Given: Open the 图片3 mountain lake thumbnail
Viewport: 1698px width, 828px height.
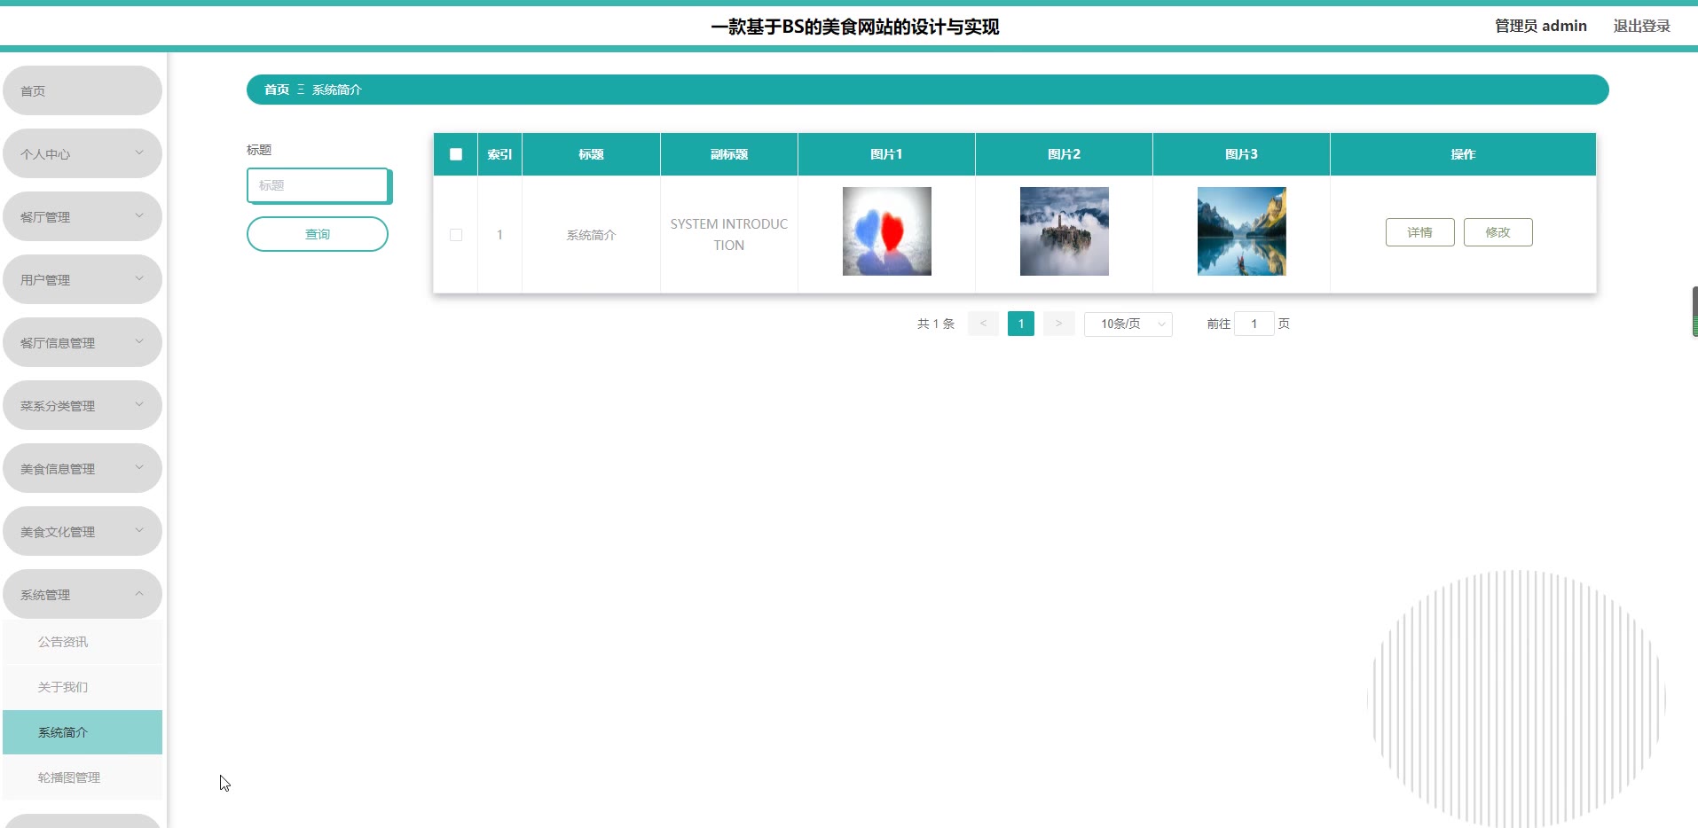Looking at the screenshot, I should (x=1242, y=231).
